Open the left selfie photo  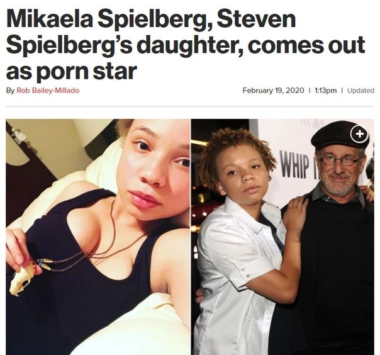click(x=98, y=237)
